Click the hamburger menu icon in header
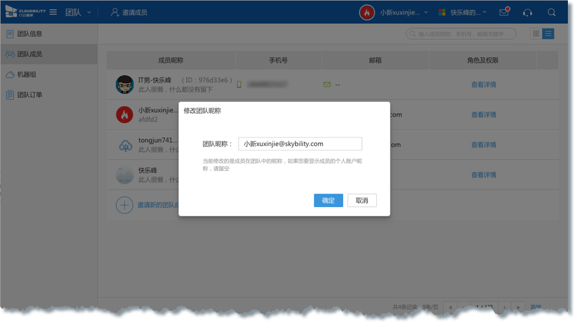The height and width of the screenshot is (323, 574). (x=53, y=12)
